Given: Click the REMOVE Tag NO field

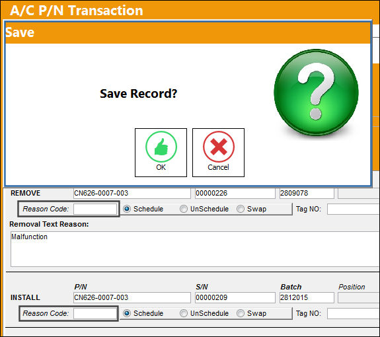Looking at the screenshot, I should tap(354, 209).
